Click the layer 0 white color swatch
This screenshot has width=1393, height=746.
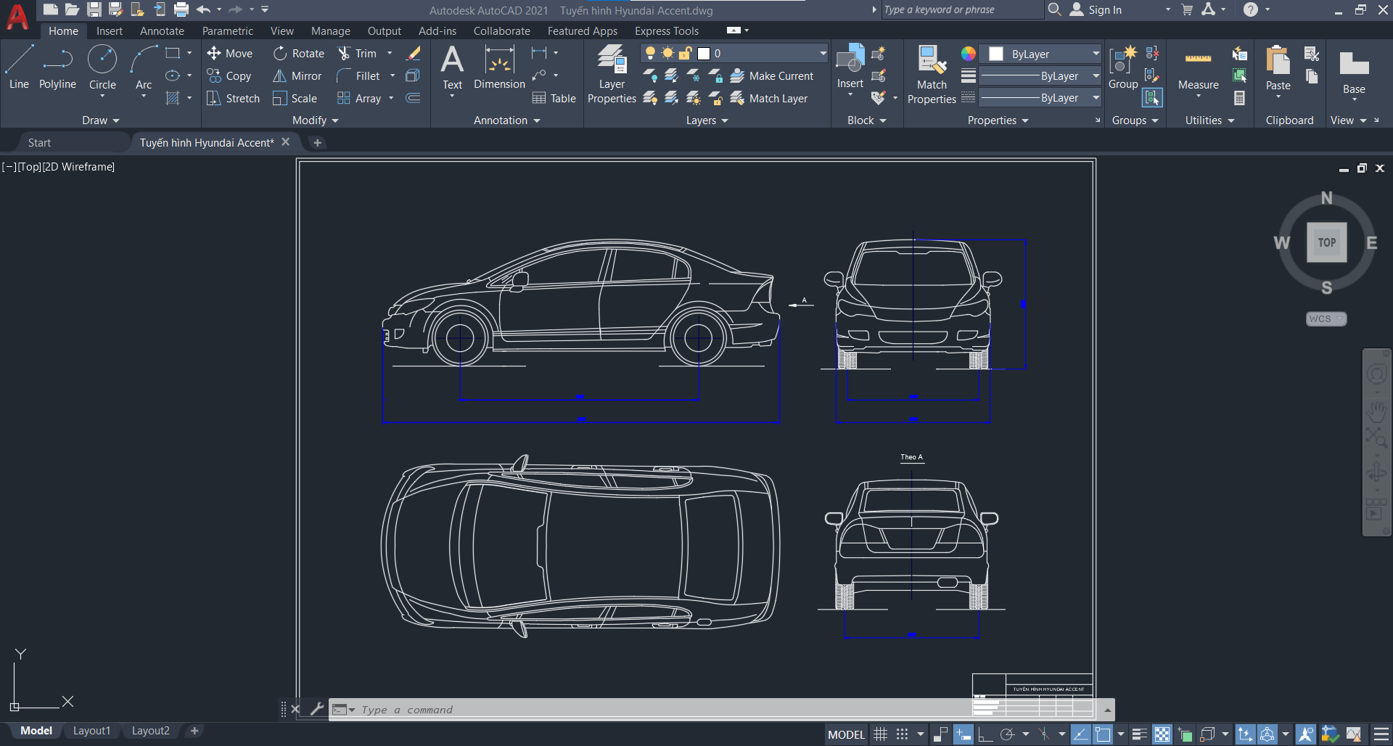pyautogui.click(x=703, y=53)
